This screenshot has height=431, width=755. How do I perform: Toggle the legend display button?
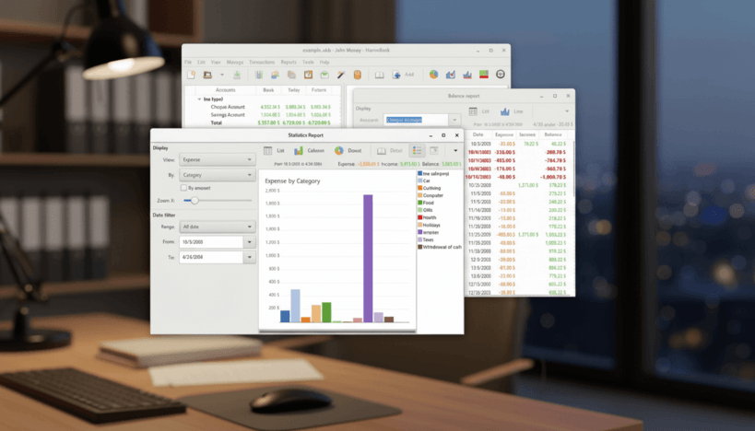417,150
